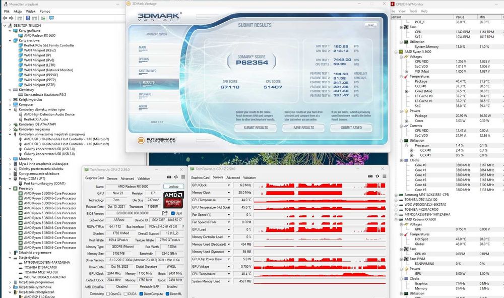504x298 pixels.
Task: Enable the OpenCL checkbox
Action: (x=108, y=294)
